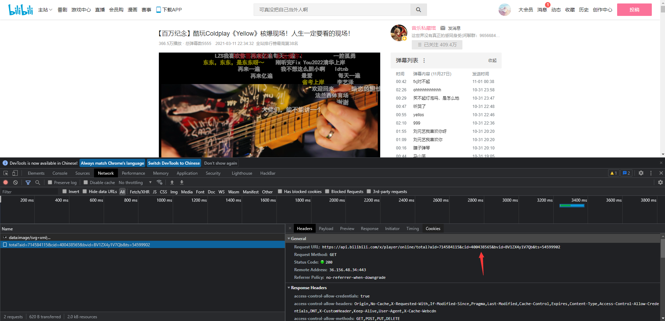
Task: Click the yellow warnings counter badge
Action: click(613, 173)
